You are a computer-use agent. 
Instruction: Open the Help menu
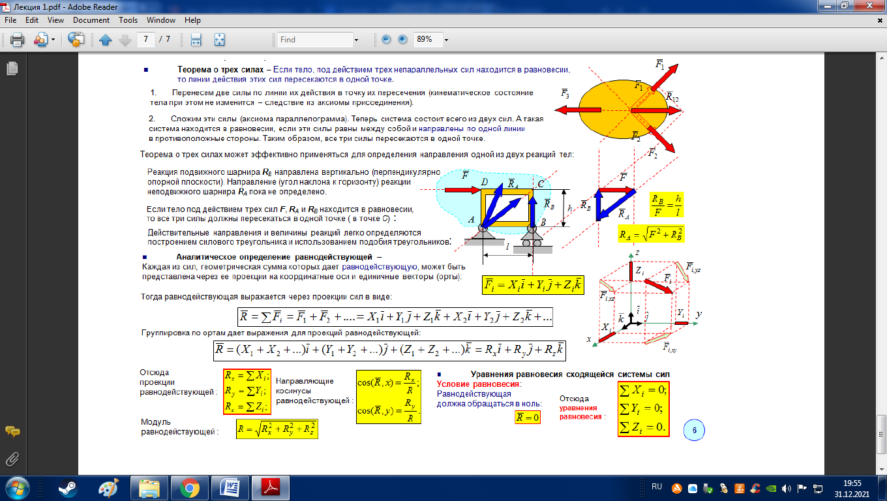coord(192,20)
